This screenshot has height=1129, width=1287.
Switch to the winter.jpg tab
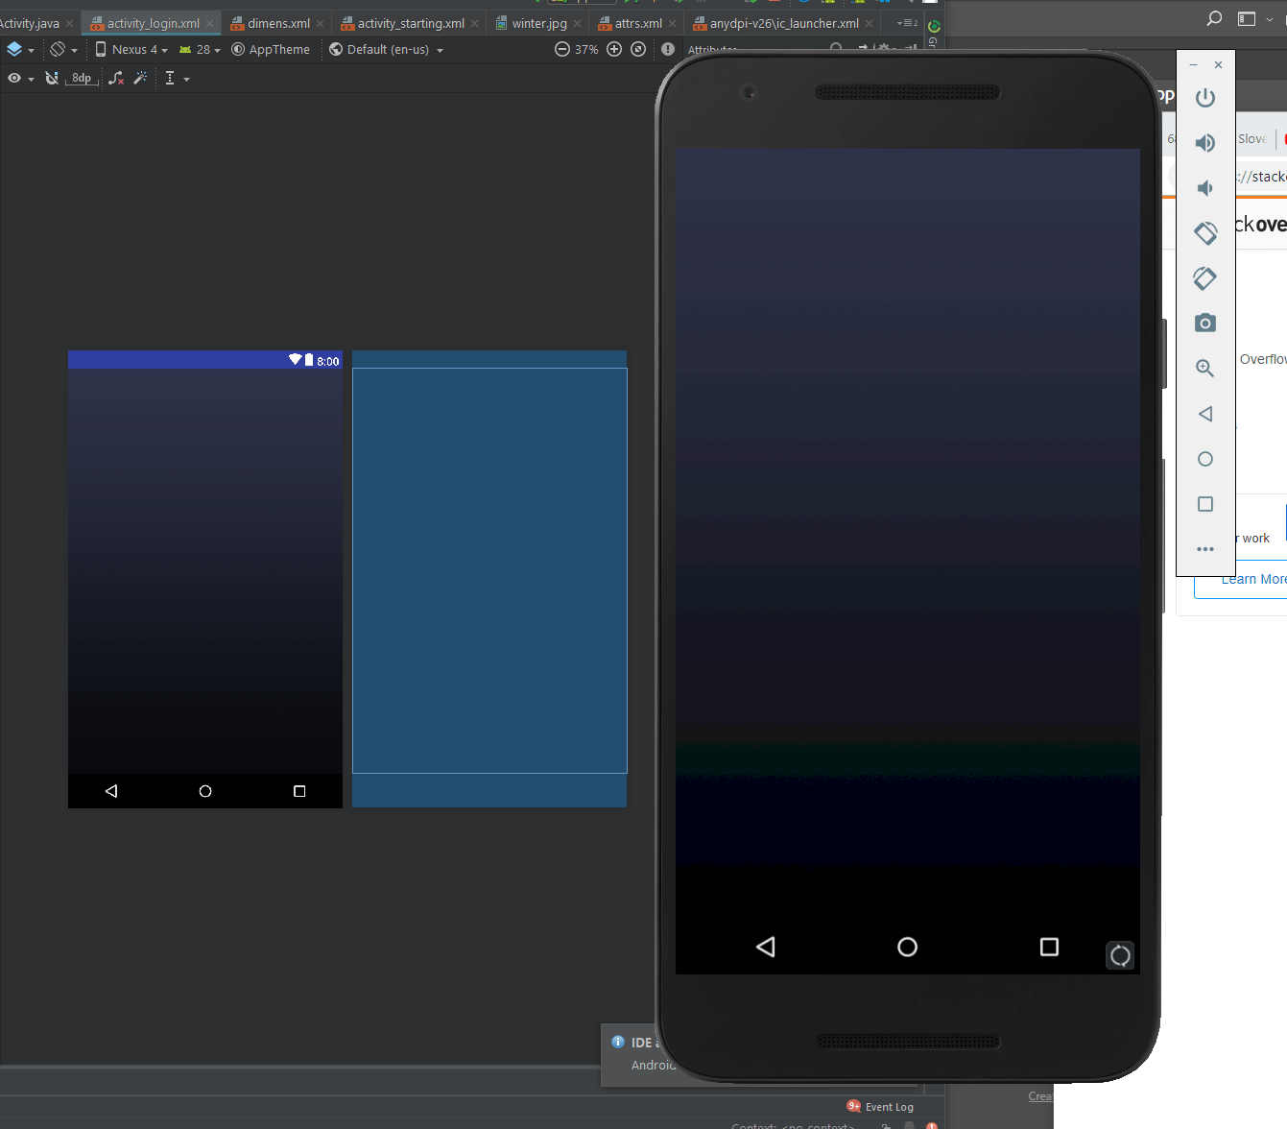tap(538, 23)
